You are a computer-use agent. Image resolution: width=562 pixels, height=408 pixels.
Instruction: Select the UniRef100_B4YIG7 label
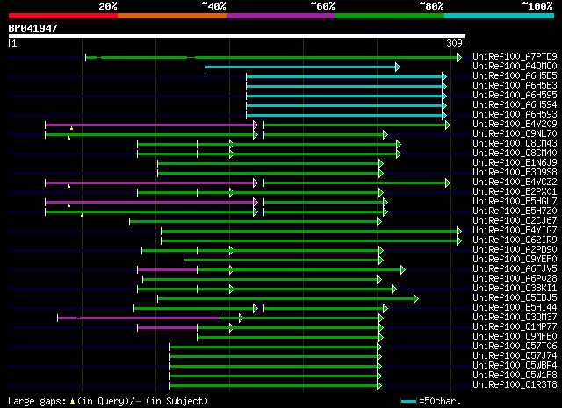(x=515, y=231)
